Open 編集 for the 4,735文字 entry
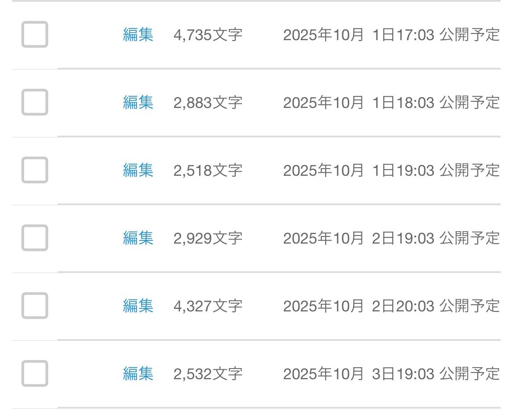This screenshot has width=522, height=410. click(138, 35)
